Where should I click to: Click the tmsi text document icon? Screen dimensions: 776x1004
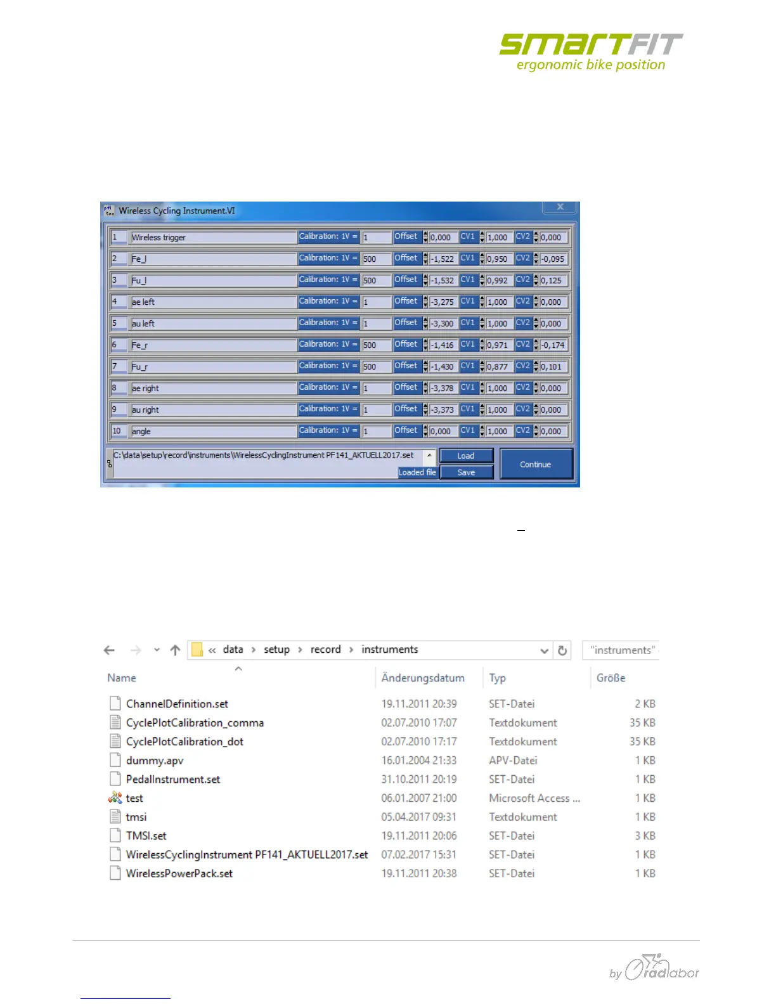[115, 817]
